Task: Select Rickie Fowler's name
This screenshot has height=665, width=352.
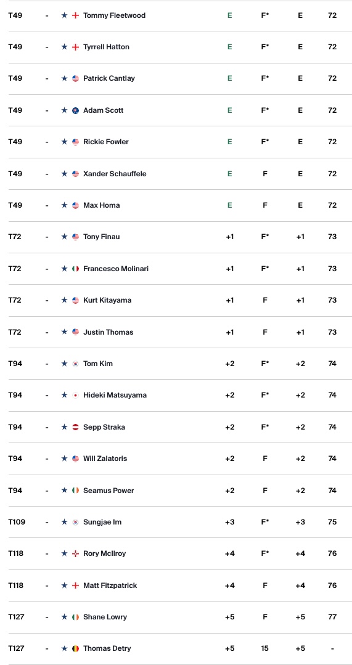Action: coord(106,142)
